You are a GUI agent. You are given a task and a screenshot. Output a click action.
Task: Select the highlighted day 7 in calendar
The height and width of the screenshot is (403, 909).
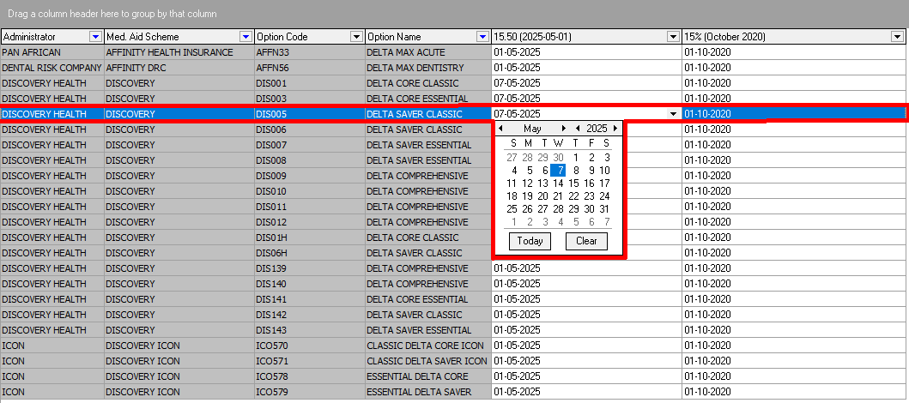point(558,171)
